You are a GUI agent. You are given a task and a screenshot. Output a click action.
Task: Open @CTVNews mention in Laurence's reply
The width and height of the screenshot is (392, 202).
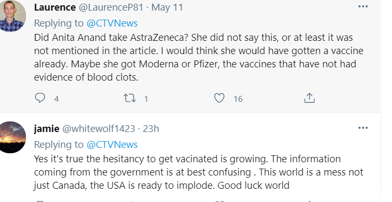point(112,23)
